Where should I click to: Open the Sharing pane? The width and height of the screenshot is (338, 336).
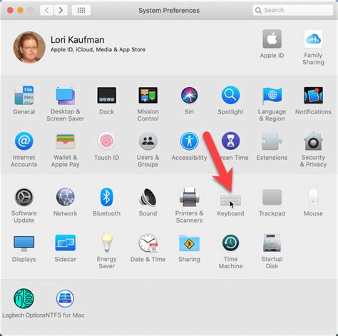coord(189,243)
